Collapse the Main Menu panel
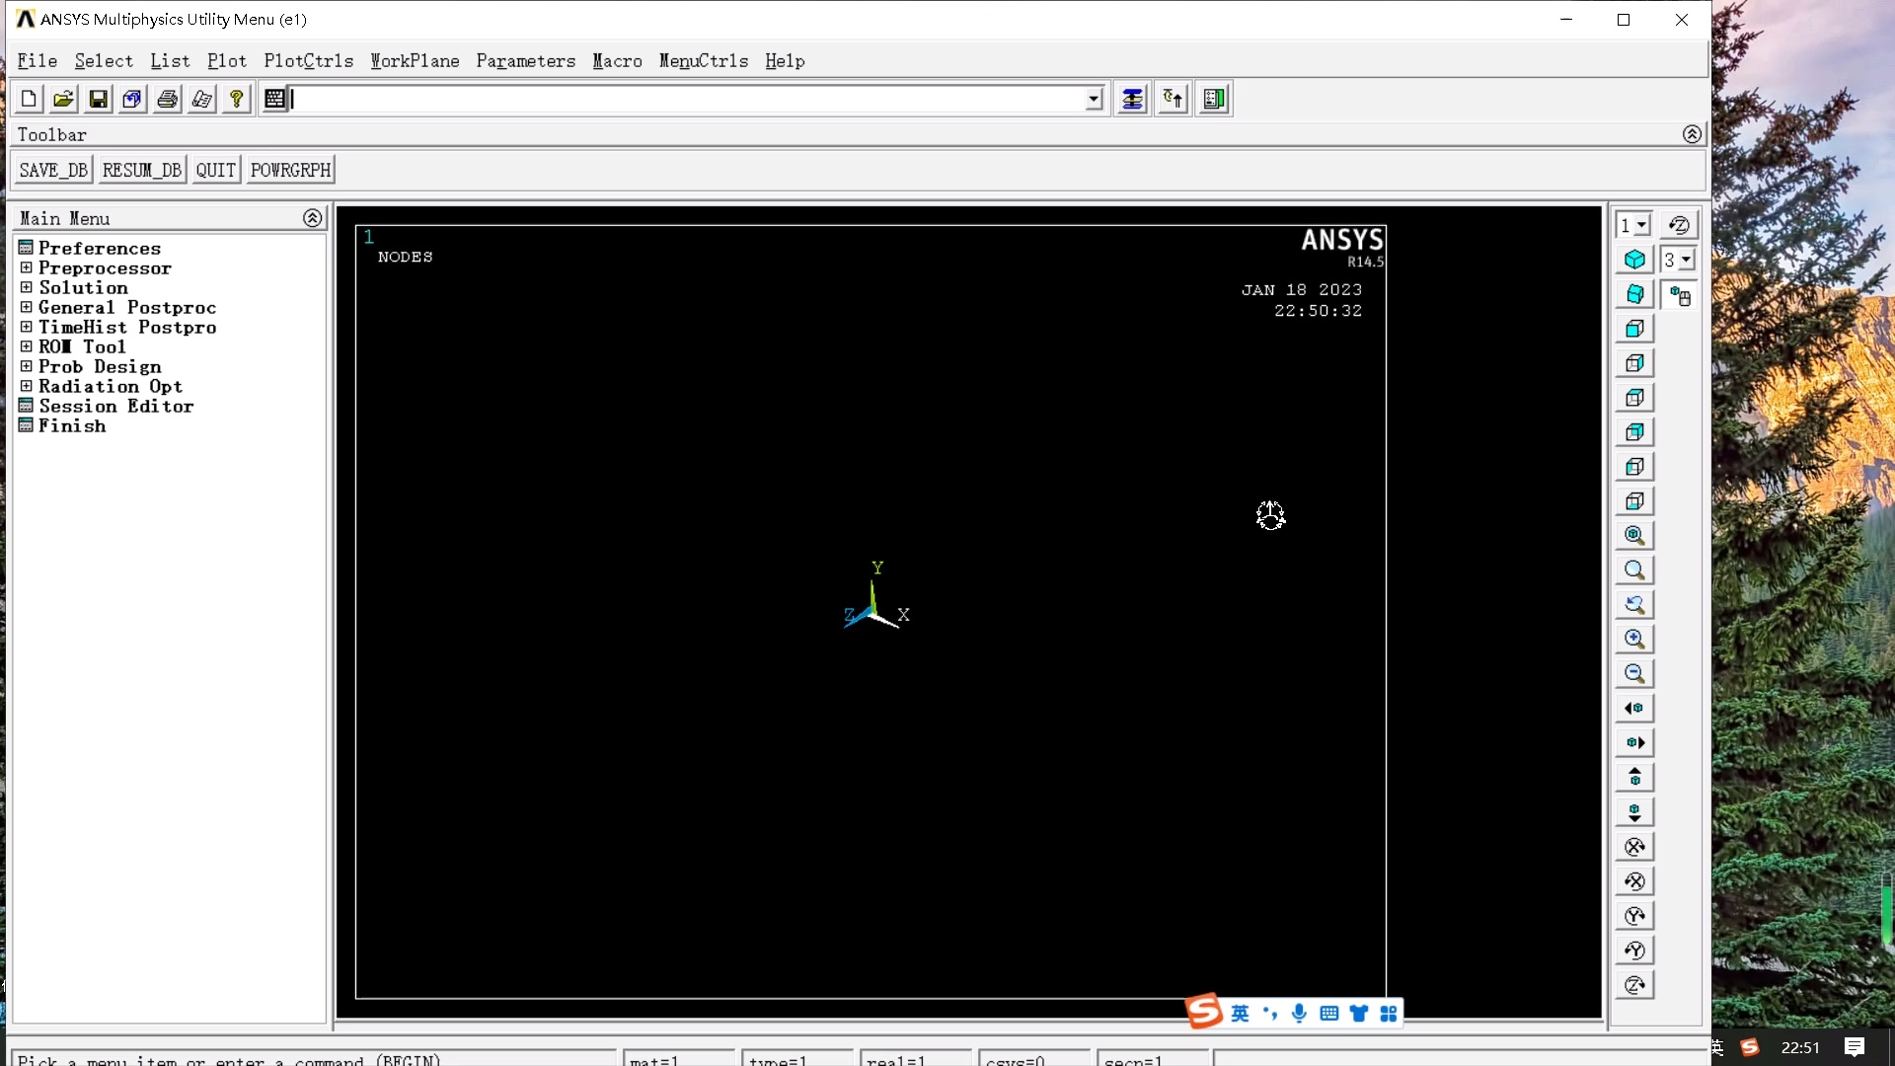The height and width of the screenshot is (1066, 1895). [x=312, y=218]
